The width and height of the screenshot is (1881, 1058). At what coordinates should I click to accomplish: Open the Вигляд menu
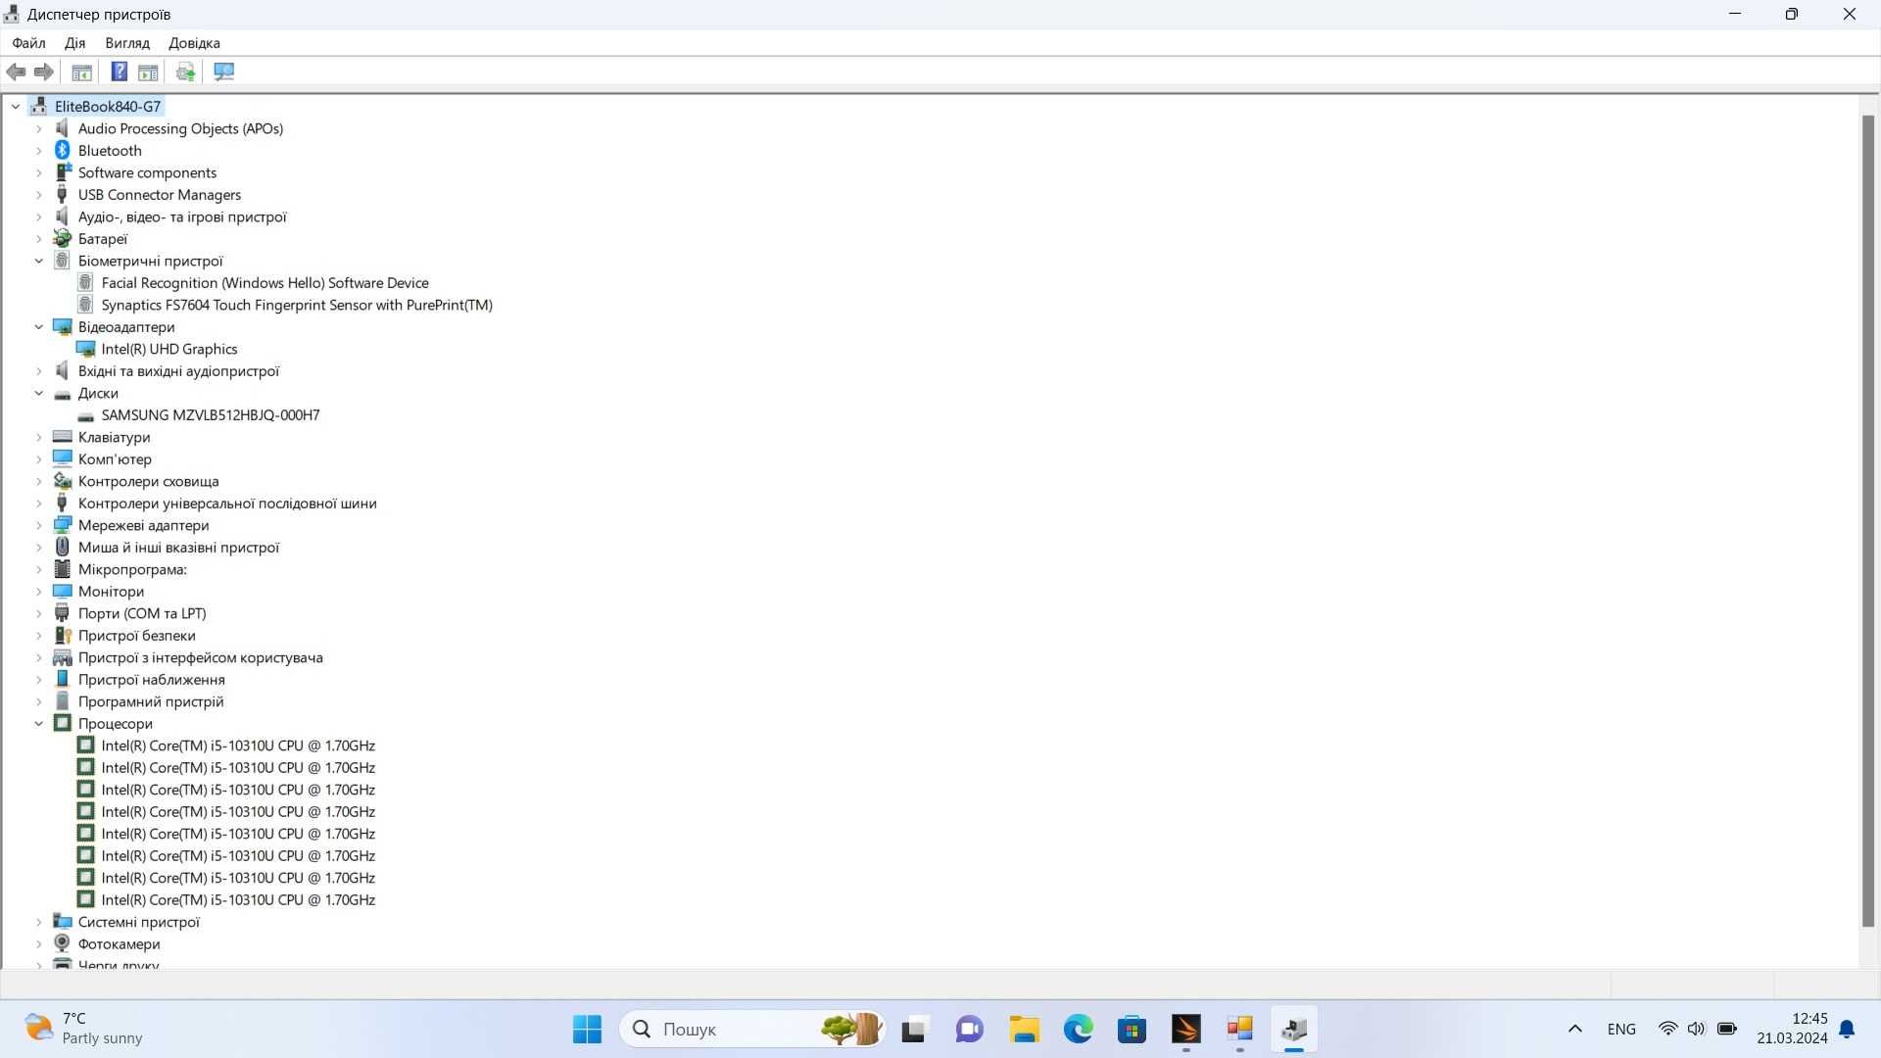pyautogui.click(x=127, y=43)
